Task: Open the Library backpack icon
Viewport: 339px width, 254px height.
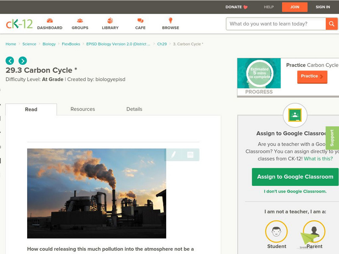Action: [x=110, y=20]
